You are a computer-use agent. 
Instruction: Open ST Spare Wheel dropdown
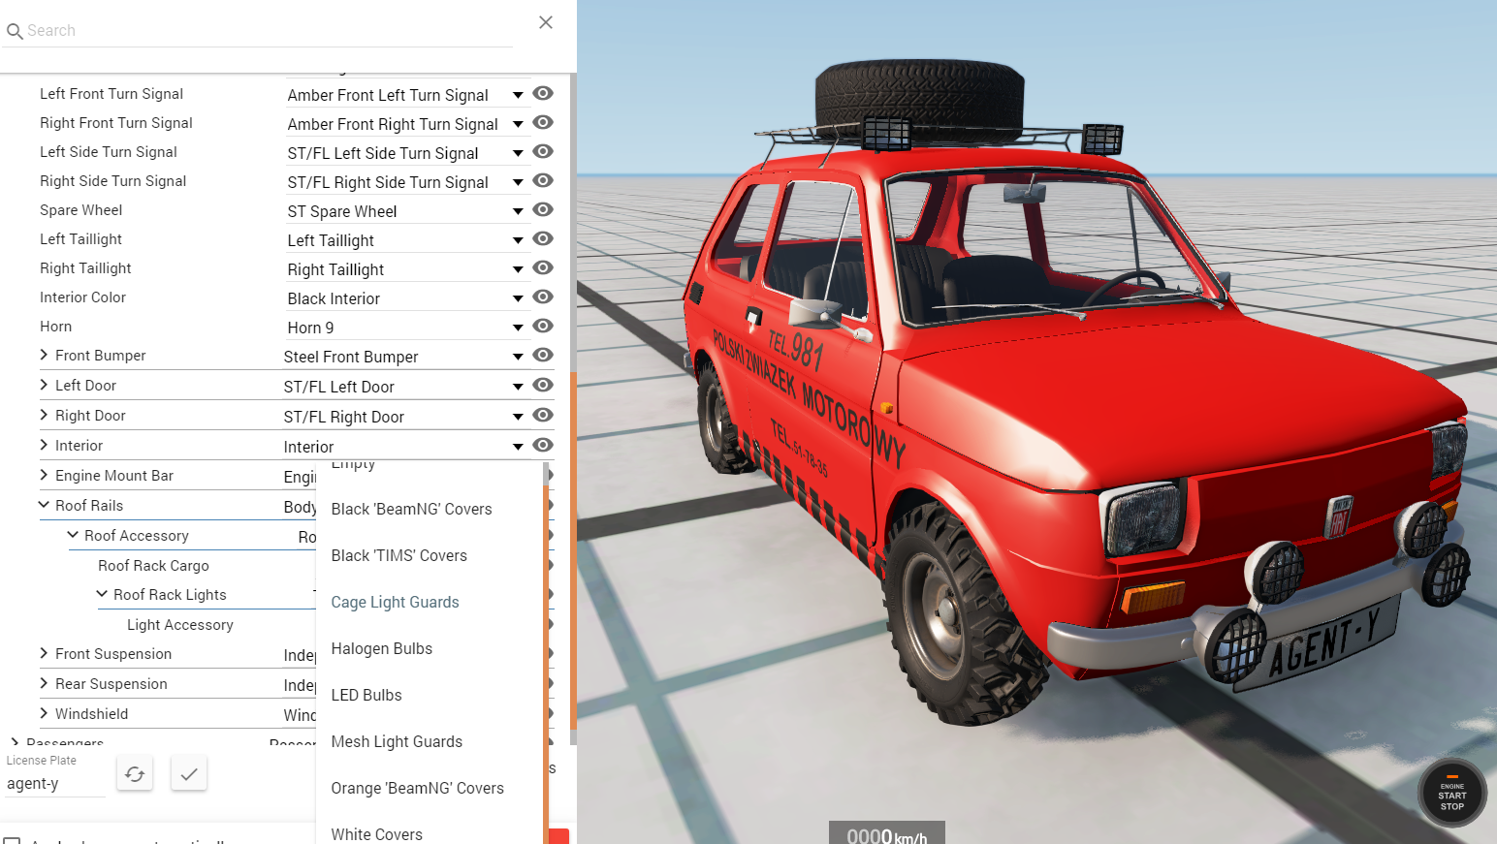[406, 211]
